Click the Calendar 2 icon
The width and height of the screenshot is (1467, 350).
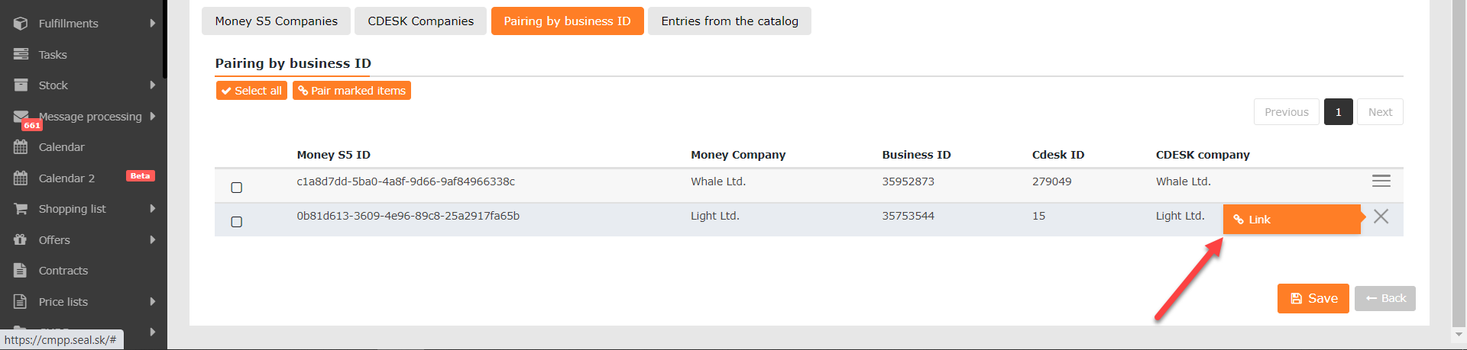coord(21,178)
